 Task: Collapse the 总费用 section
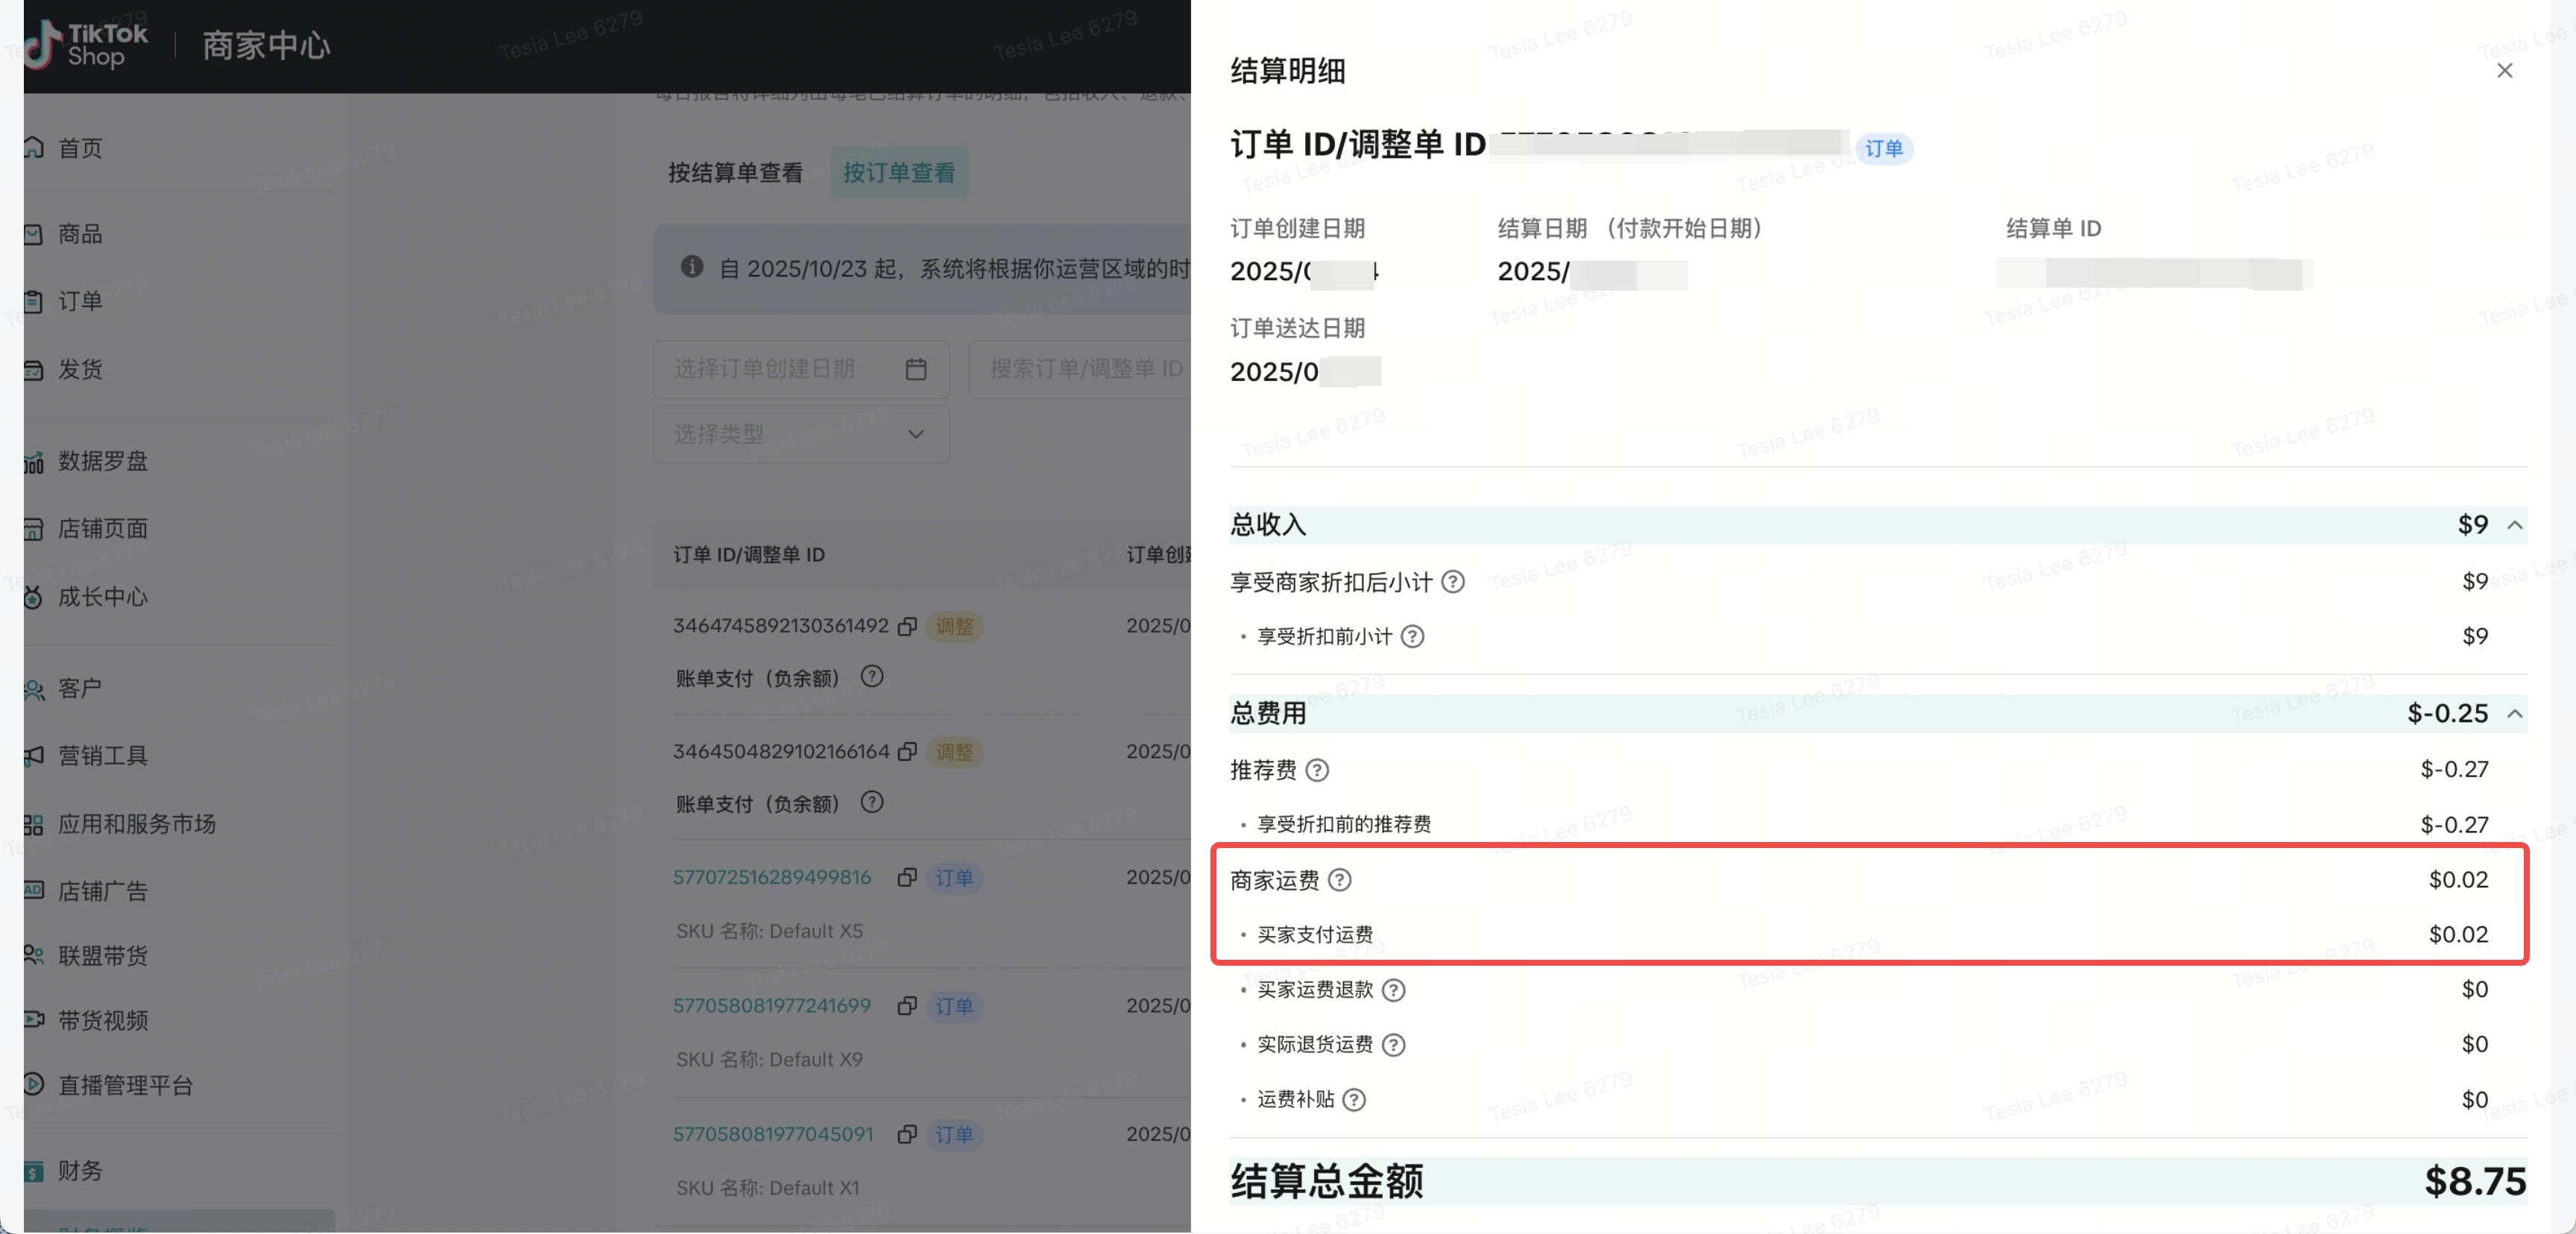[2514, 714]
